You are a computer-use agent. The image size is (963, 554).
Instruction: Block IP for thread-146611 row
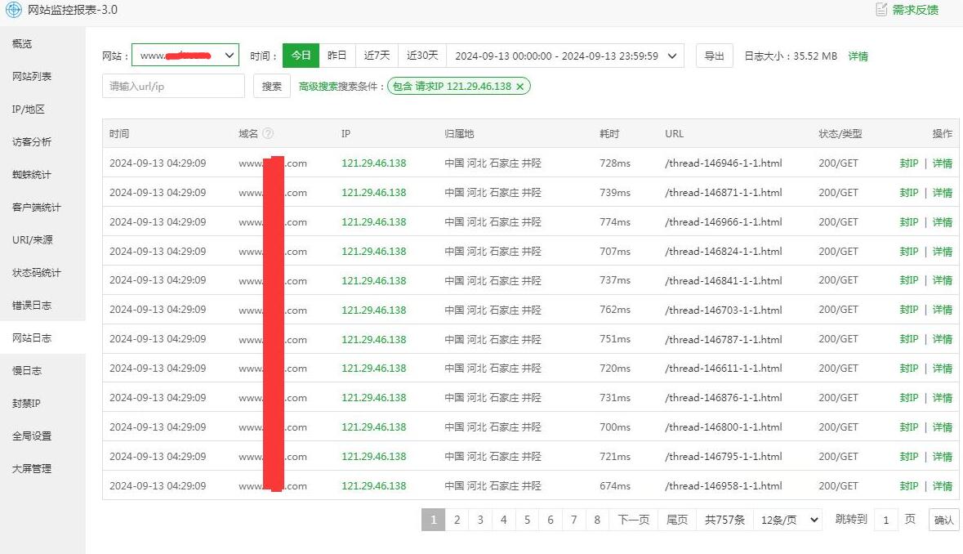[909, 369]
